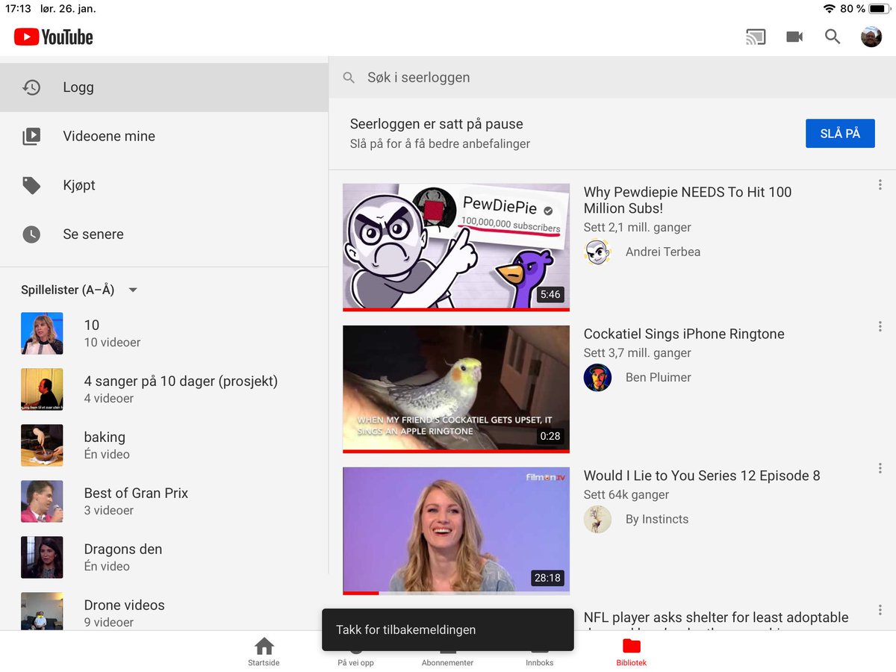Screen dimensions: 896x672
Task: Open the Cockatiel Sings iPhone Ringtone title
Action: 684,334
